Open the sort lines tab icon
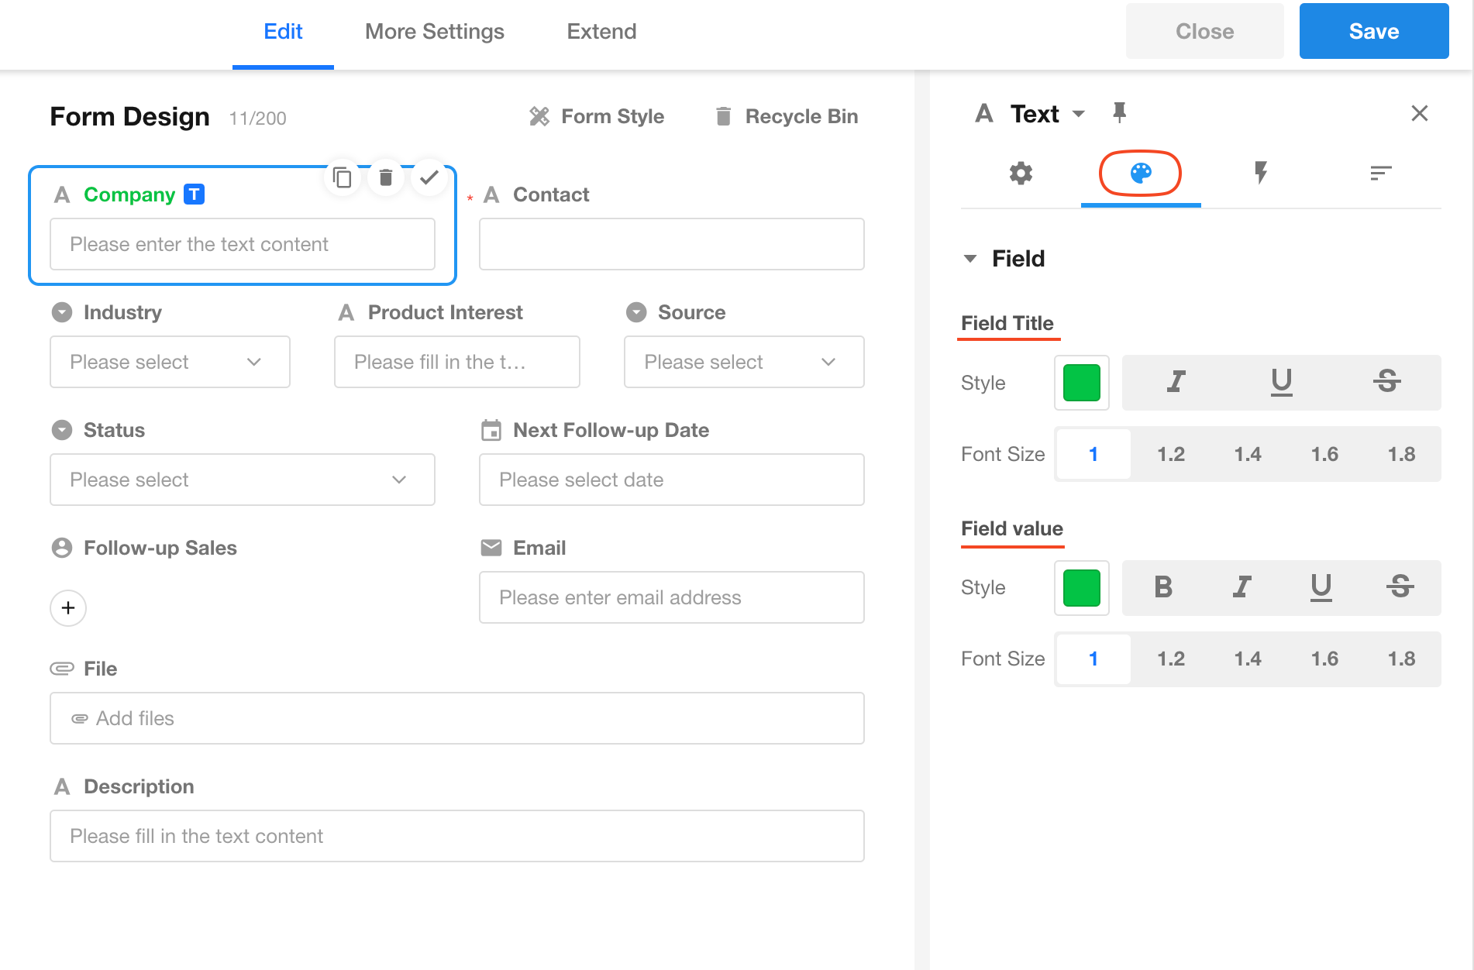The height and width of the screenshot is (970, 1474). 1380,173
